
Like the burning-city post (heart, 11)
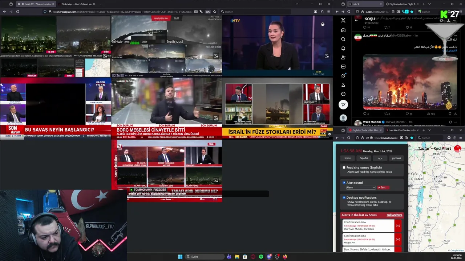tap(407, 114)
